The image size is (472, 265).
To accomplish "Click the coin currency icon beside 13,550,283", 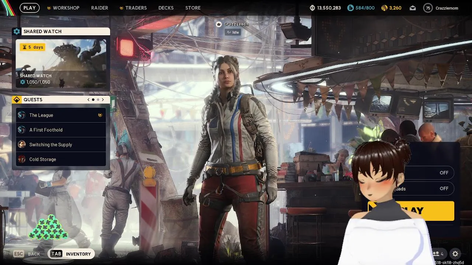I will (x=312, y=8).
